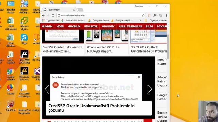Open the Google Göster sidebar headline

pyautogui.click(x=162, y=97)
